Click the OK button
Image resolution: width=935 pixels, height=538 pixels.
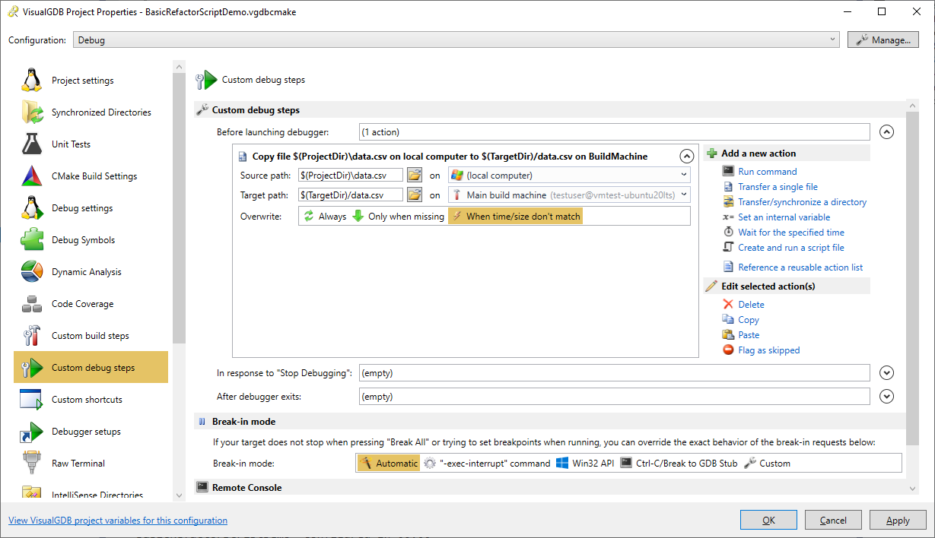(x=768, y=520)
